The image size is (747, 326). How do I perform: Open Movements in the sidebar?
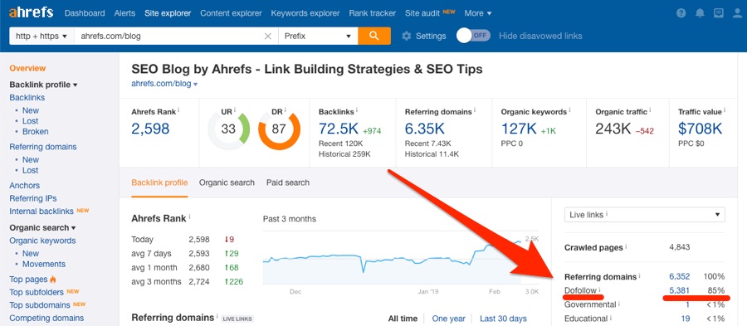pos(44,264)
